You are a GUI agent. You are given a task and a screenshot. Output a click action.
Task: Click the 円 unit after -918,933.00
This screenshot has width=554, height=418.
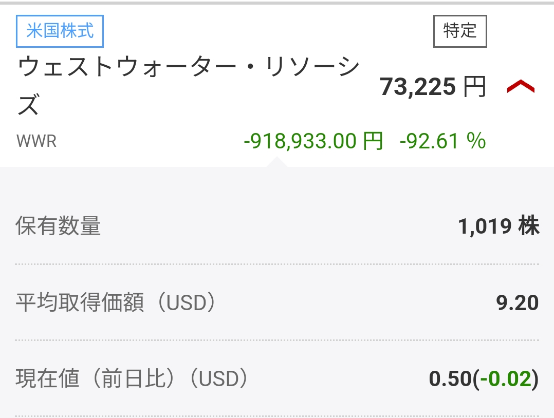coord(373,141)
